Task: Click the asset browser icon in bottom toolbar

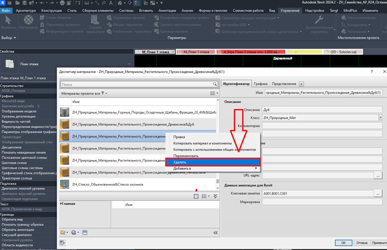Action: [85, 233]
